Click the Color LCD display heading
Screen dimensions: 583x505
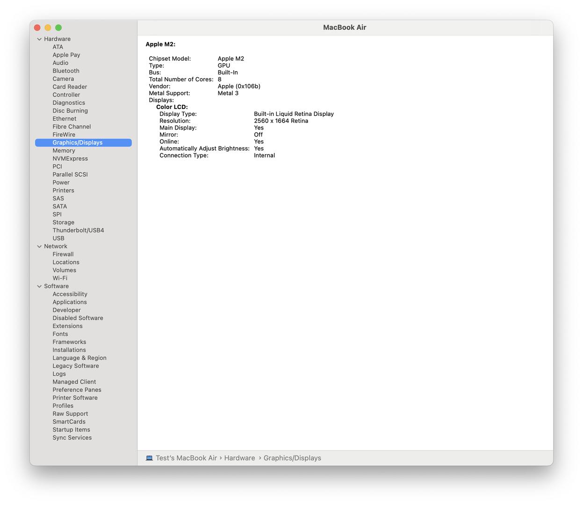172,107
